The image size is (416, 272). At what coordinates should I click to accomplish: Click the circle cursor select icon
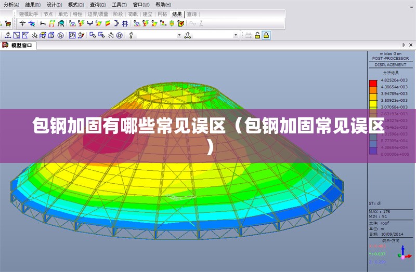point(61,35)
